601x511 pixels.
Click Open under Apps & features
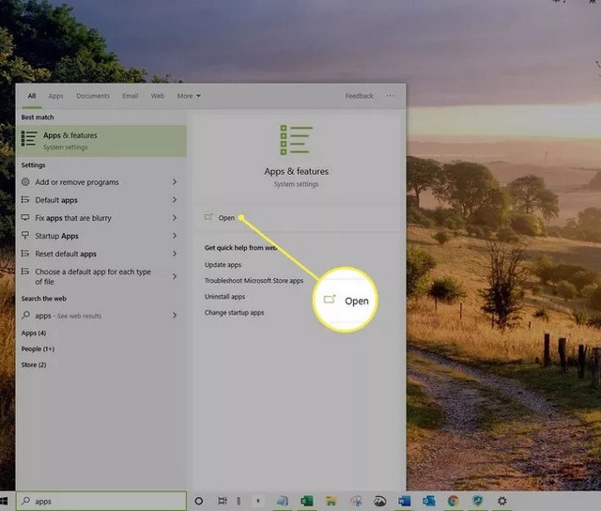226,218
